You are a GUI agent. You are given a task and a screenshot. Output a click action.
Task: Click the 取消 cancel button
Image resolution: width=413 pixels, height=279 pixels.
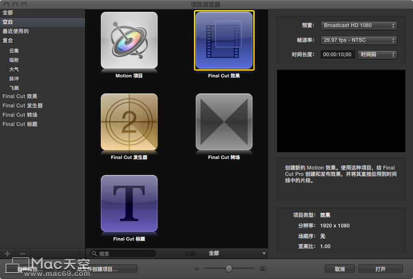(x=340, y=269)
